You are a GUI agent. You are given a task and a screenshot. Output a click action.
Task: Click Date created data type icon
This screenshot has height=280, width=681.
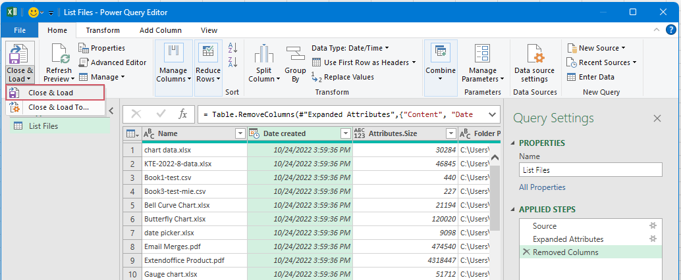pyautogui.click(x=255, y=134)
